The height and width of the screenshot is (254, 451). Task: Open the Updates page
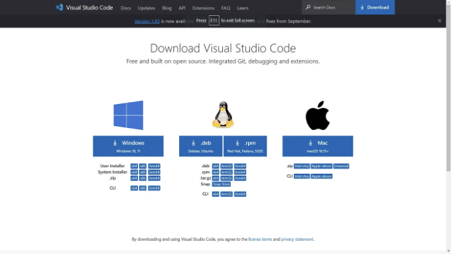coord(147,8)
